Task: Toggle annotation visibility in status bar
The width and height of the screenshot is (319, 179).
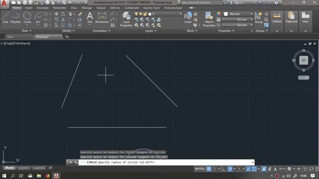Action: pos(264,169)
